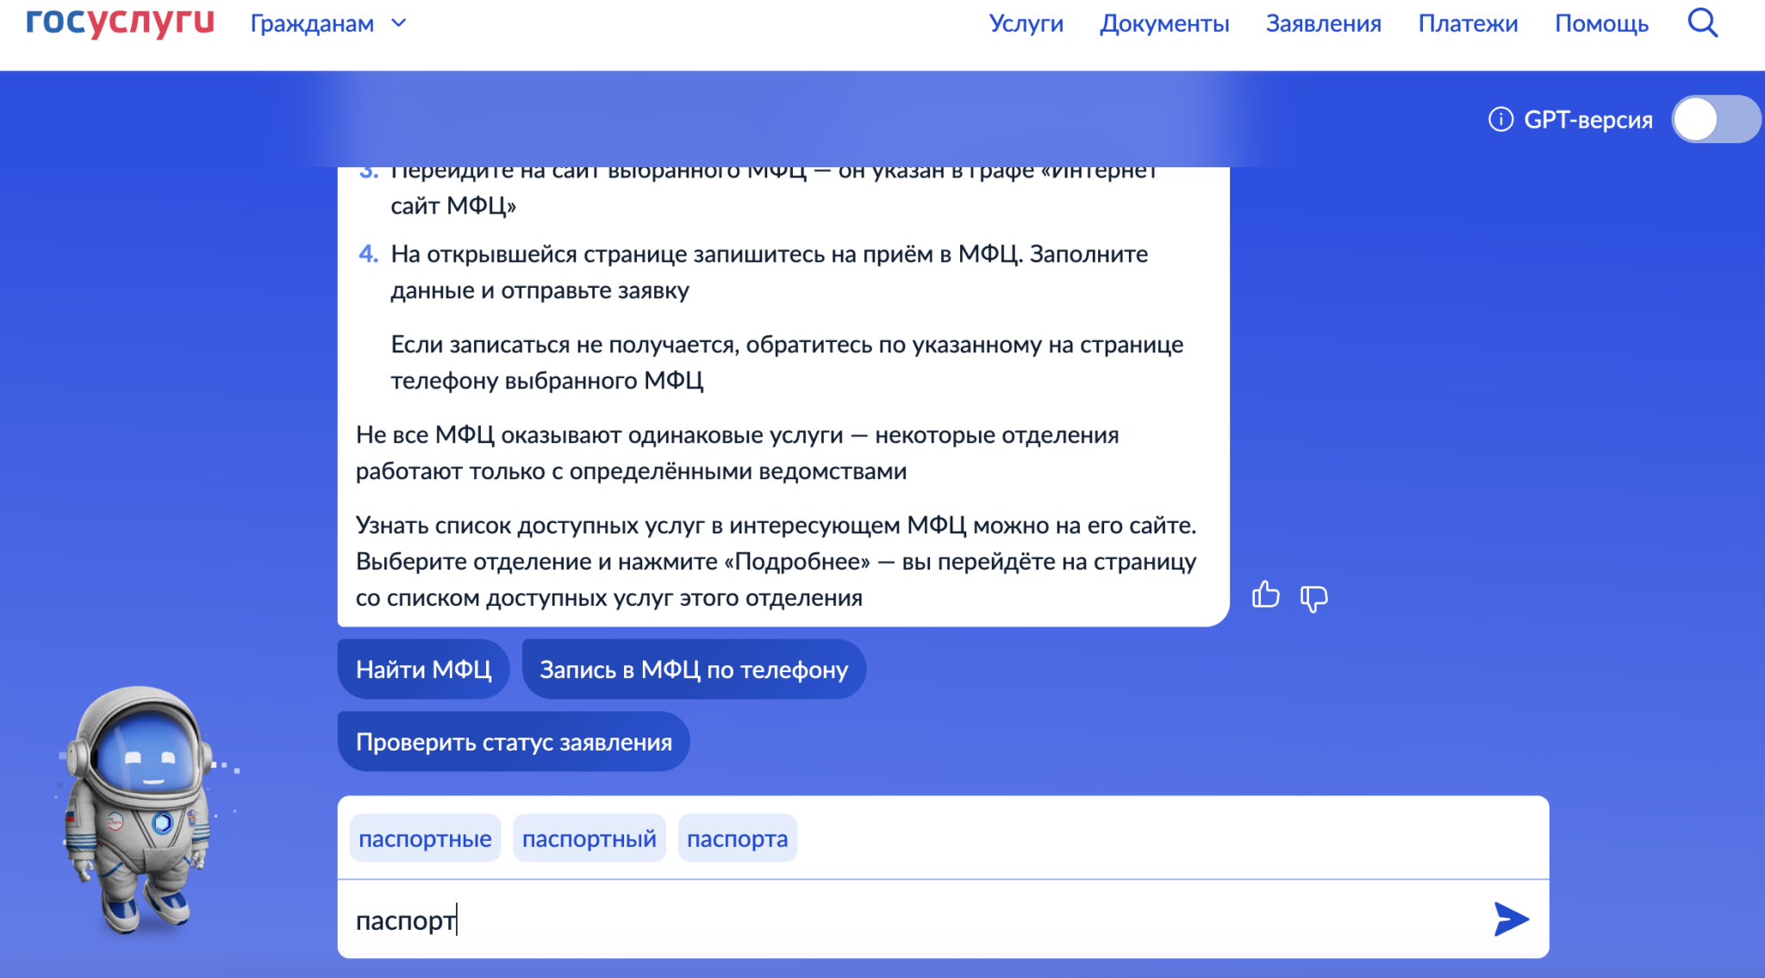Enable the GPT-версия toggle switch
Image resolution: width=1765 pixels, height=978 pixels.
(x=1715, y=120)
